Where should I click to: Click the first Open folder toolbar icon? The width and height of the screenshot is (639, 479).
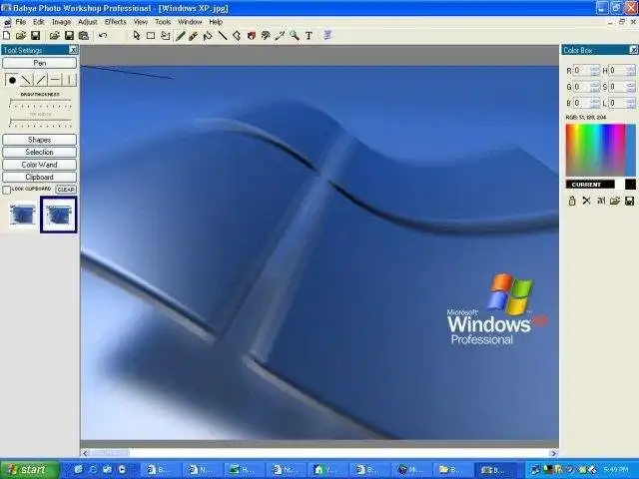pyautogui.click(x=21, y=36)
